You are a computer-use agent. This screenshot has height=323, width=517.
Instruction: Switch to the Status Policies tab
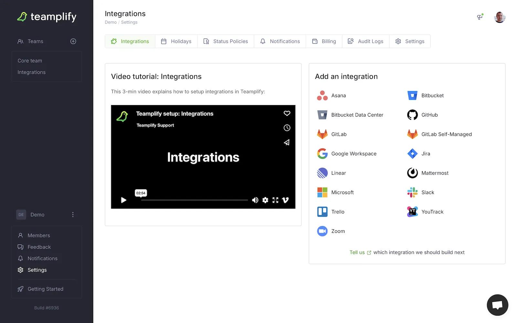coord(226,41)
